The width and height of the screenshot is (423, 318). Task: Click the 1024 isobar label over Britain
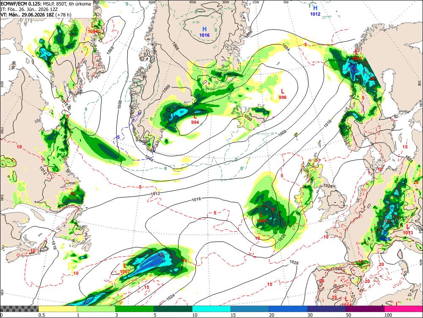(x=328, y=186)
